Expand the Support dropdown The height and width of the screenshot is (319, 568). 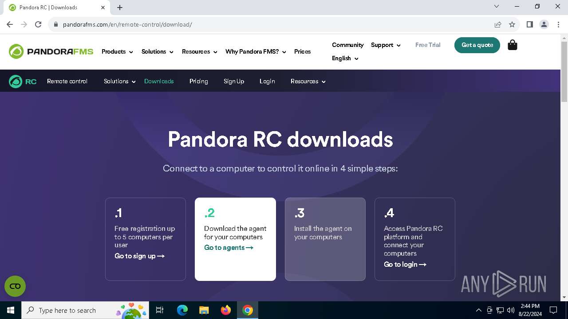point(386,45)
